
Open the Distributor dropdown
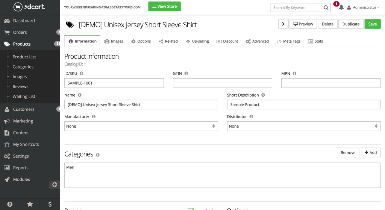(304, 126)
